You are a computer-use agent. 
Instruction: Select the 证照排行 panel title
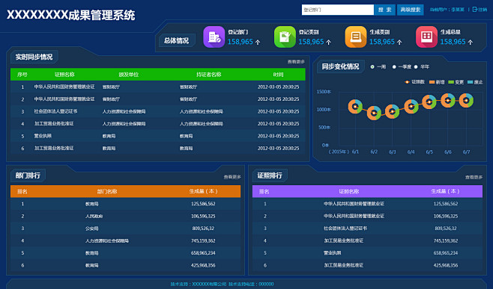point(270,175)
